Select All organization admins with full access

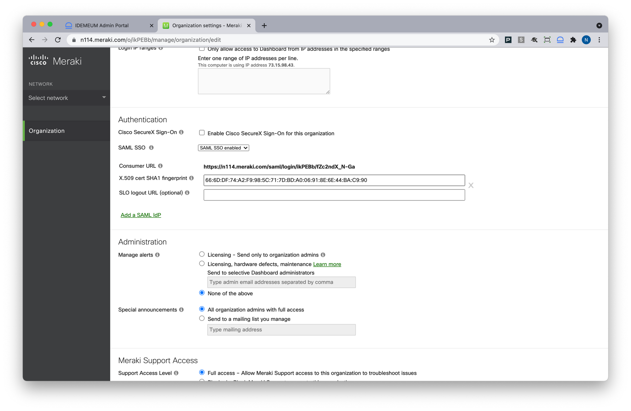coord(202,309)
